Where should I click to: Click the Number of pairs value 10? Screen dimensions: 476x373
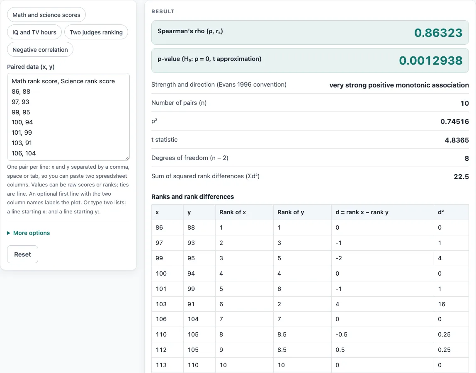click(464, 103)
